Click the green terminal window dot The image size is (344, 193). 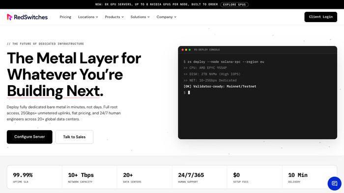[190, 50]
